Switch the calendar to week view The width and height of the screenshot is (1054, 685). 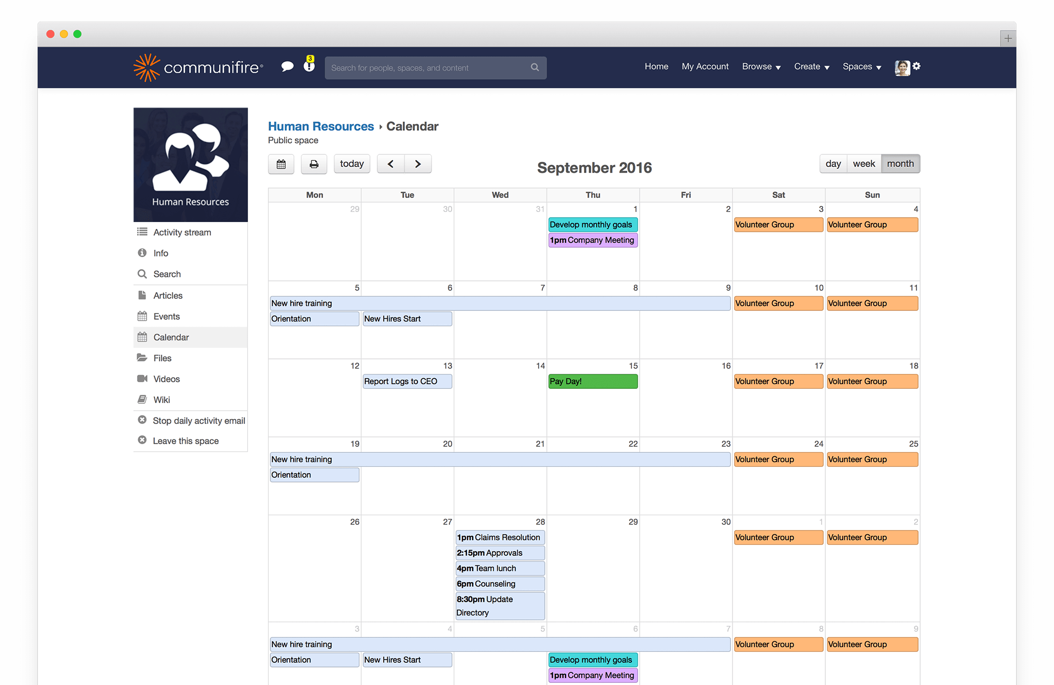(864, 163)
